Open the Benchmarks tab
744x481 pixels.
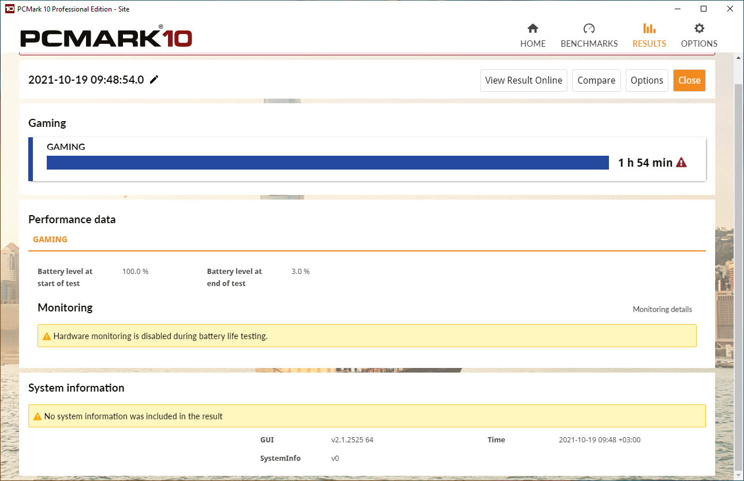pyautogui.click(x=589, y=36)
